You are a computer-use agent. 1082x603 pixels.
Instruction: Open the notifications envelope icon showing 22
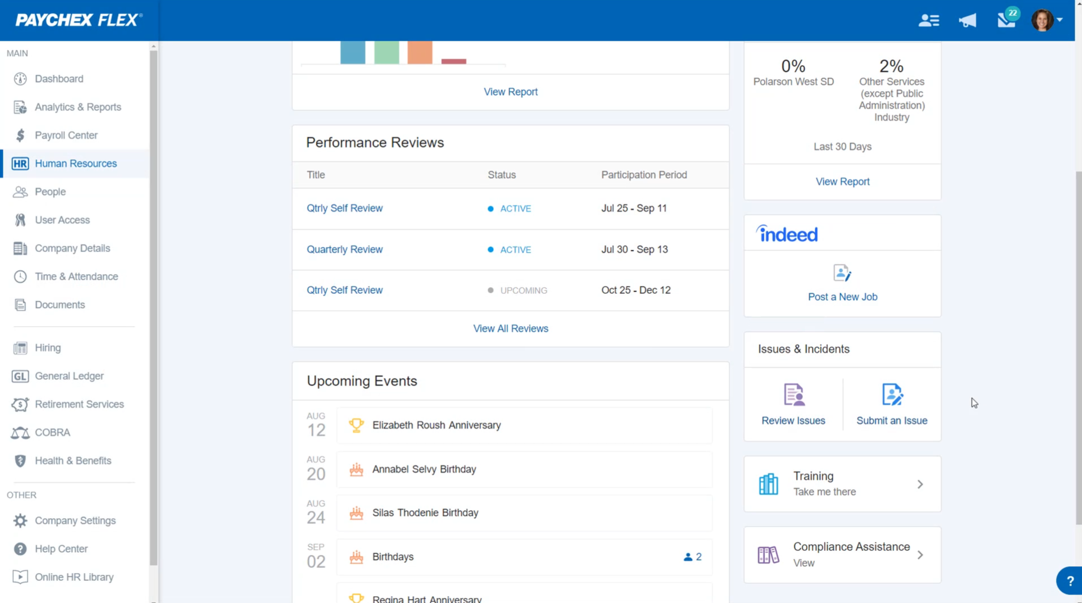1005,20
